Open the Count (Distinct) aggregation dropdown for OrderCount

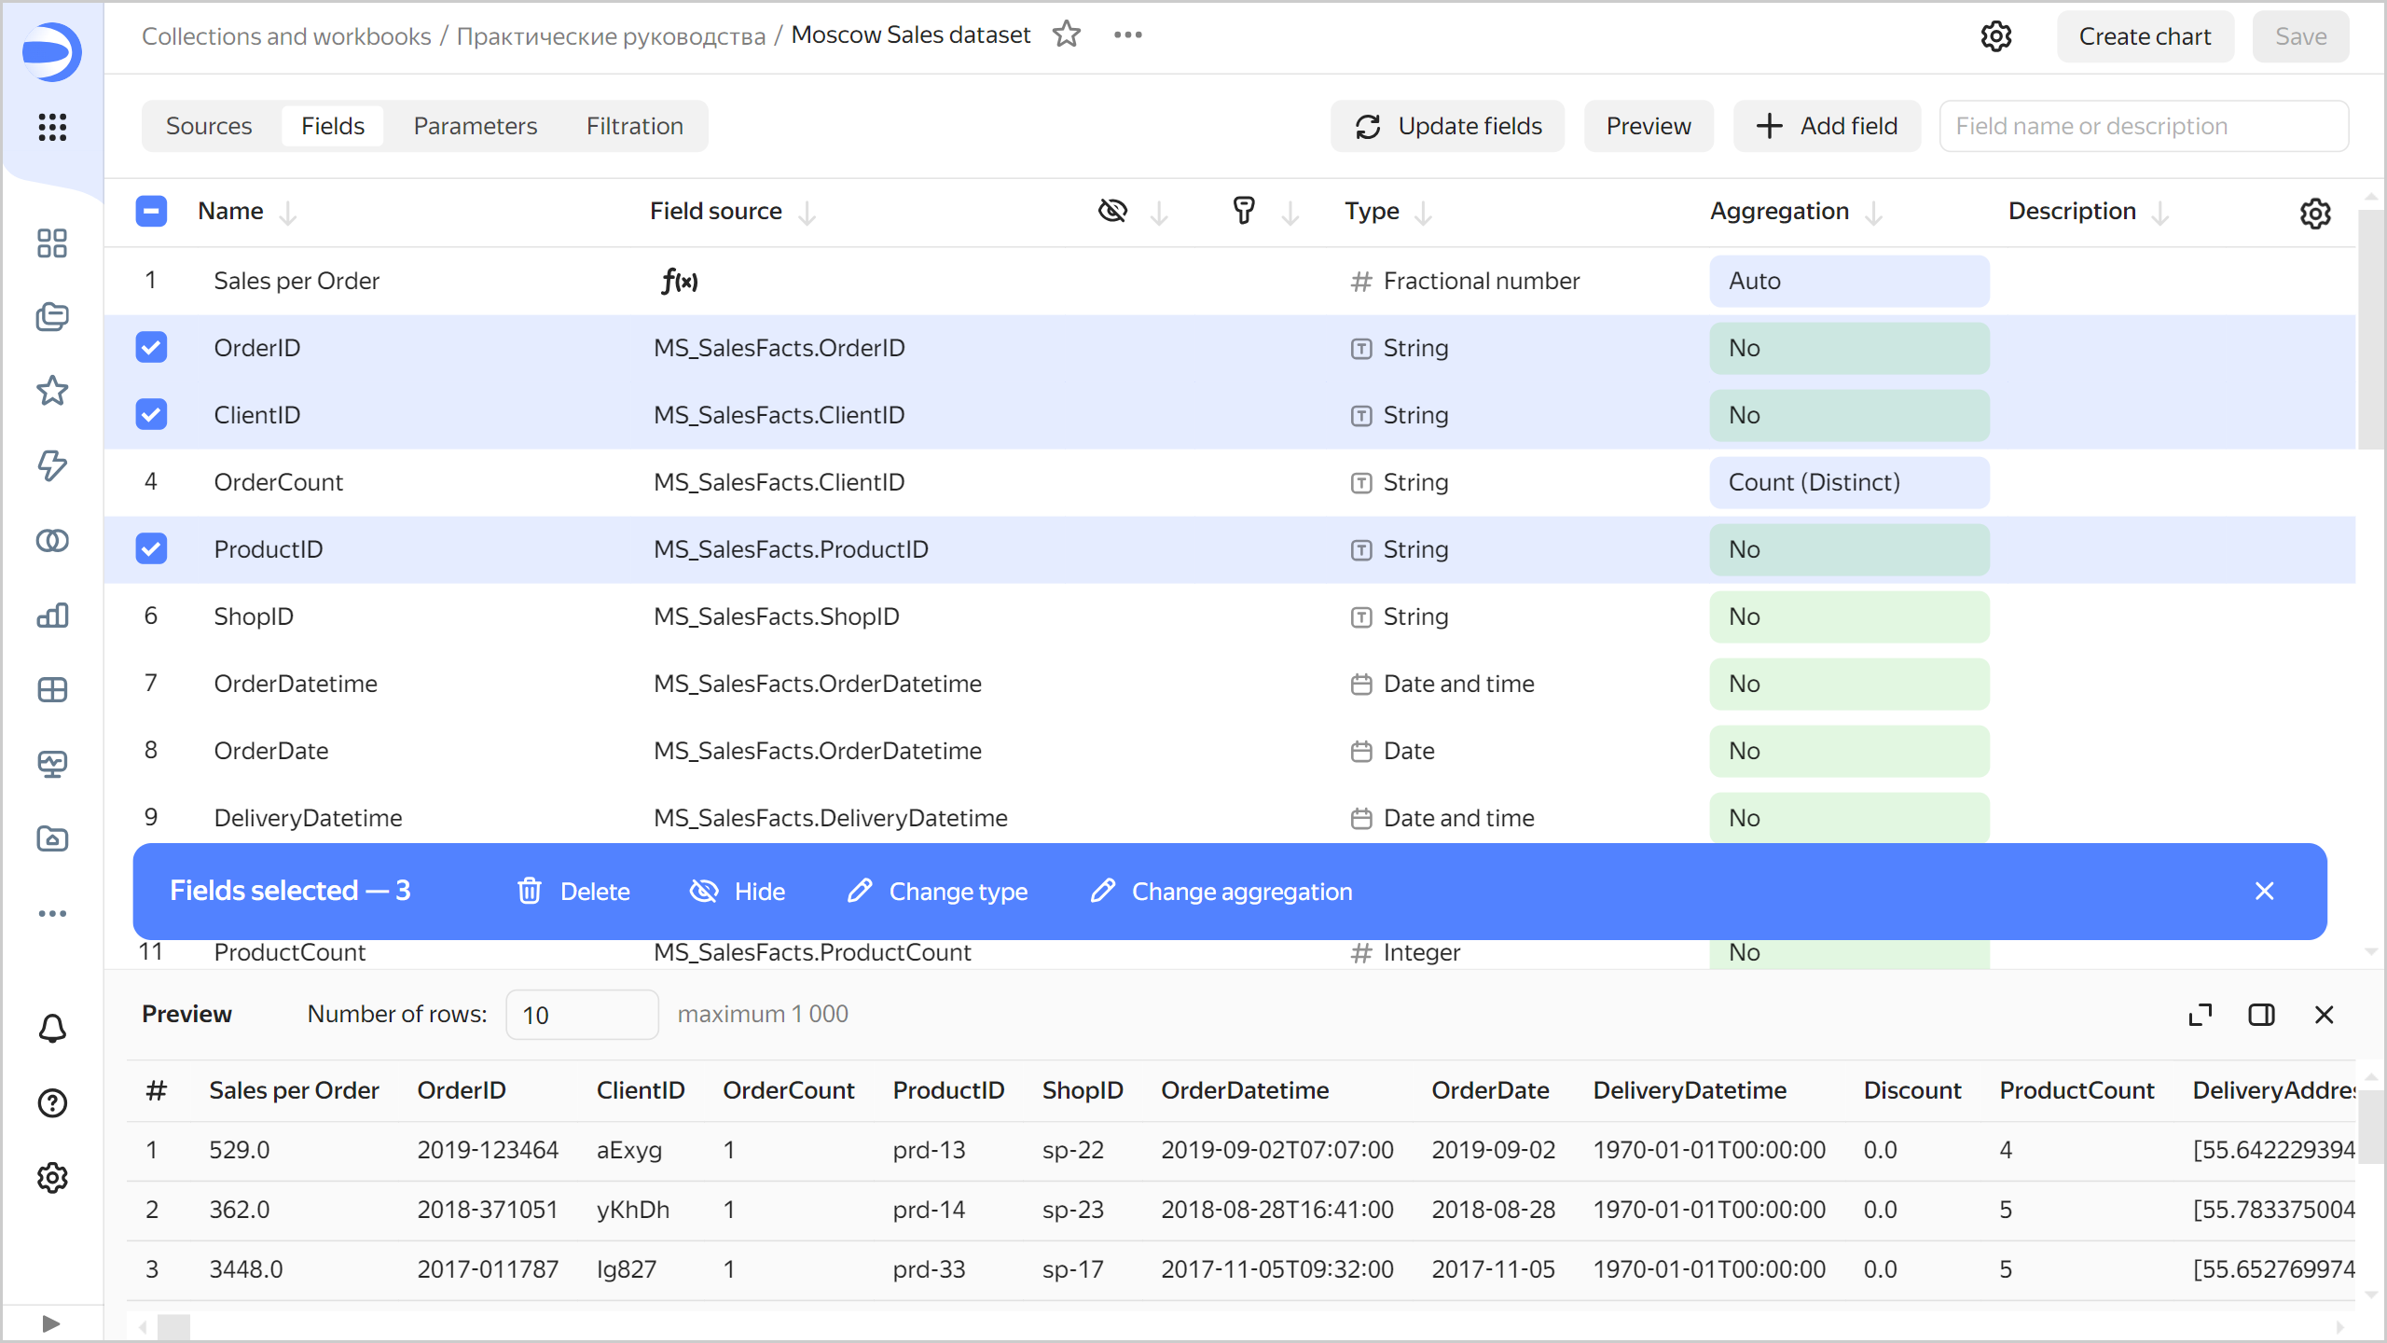point(1849,481)
